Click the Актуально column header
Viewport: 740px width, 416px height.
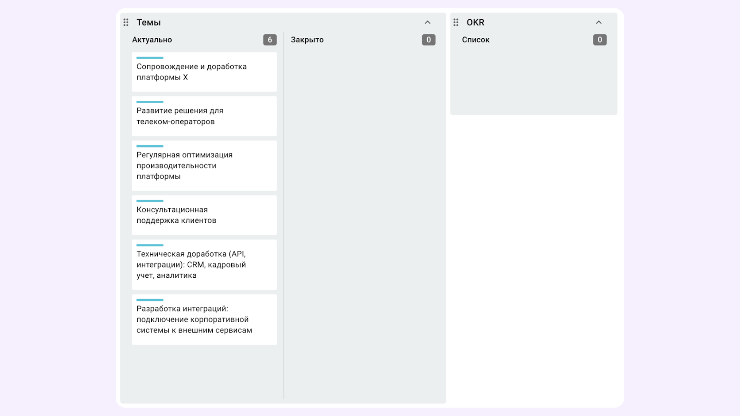[x=152, y=40]
